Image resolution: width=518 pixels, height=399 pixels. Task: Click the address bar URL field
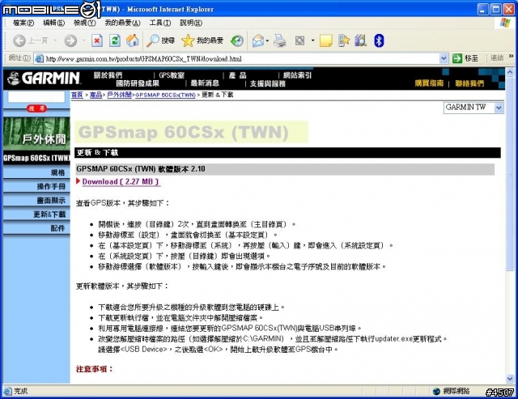(242, 59)
